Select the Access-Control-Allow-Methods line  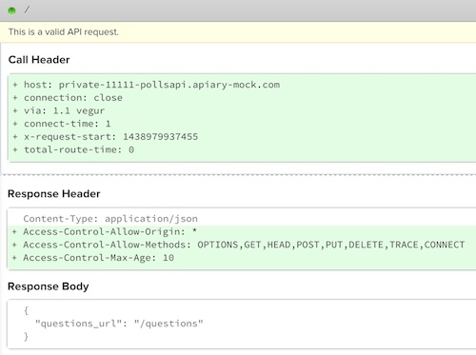point(238,245)
